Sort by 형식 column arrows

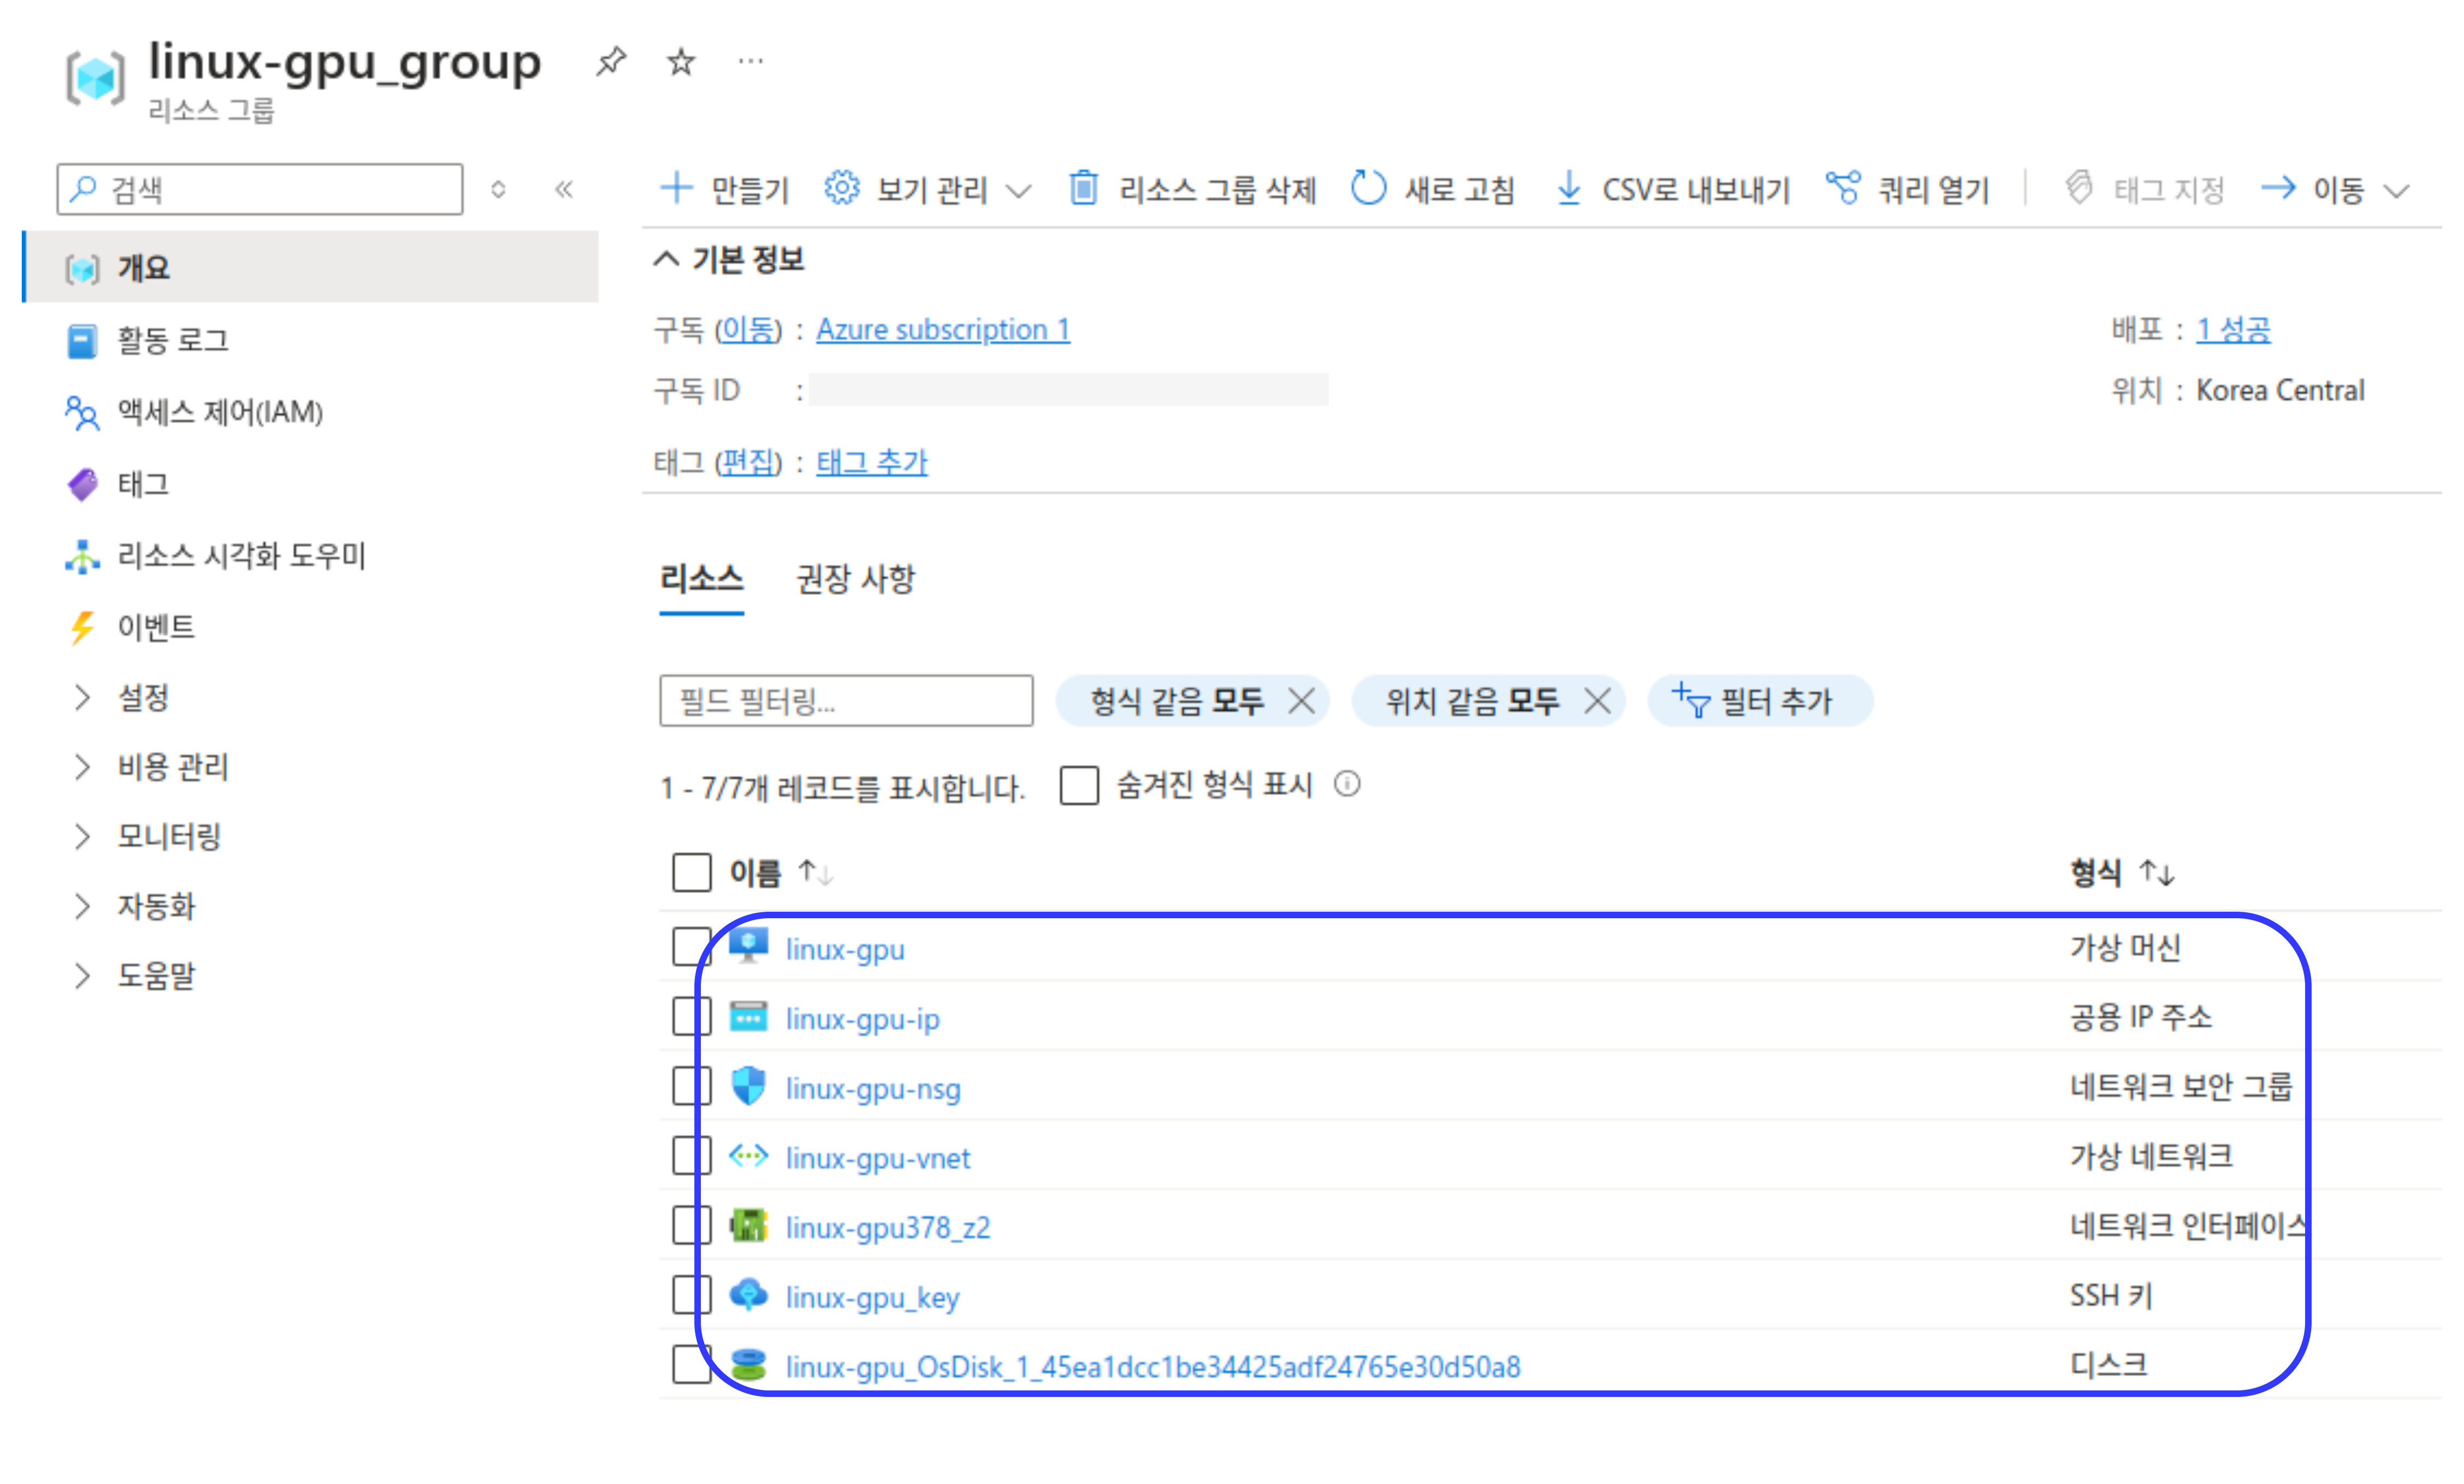[2157, 873]
